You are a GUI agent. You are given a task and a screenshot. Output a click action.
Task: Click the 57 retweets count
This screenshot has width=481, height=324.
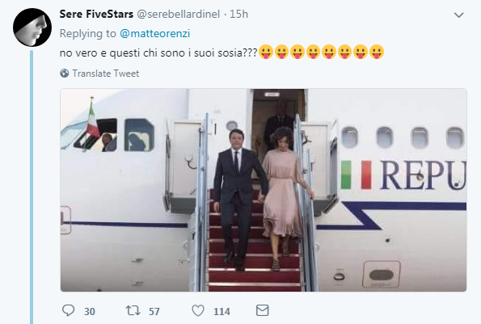154,311
